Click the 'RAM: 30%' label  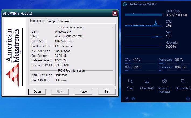coord(173,11)
